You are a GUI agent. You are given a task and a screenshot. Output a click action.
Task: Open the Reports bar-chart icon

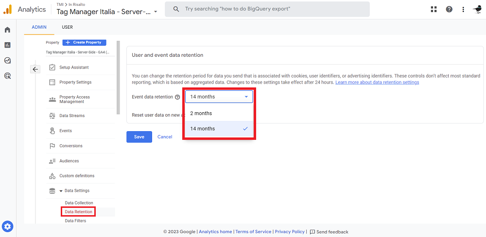[7, 45]
